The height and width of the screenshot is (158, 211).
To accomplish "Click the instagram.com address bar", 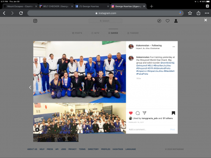I will point(105,13).
